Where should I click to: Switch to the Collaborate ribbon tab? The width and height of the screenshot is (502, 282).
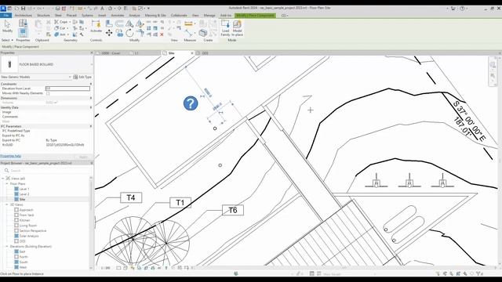[x=179, y=16]
